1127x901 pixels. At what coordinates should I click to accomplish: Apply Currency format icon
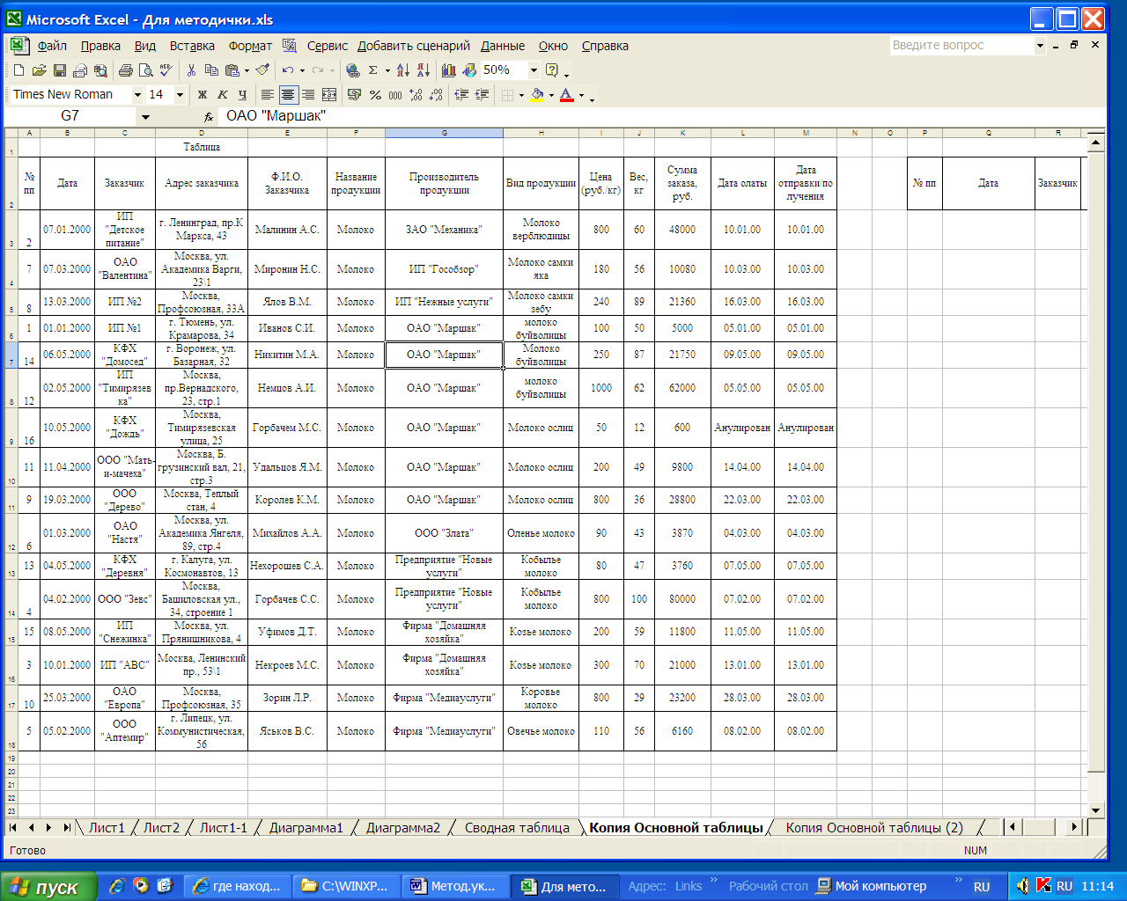tap(355, 94)
